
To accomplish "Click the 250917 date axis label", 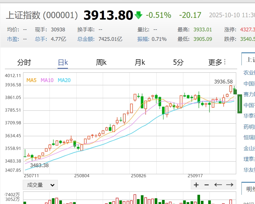I will point(195,176).
